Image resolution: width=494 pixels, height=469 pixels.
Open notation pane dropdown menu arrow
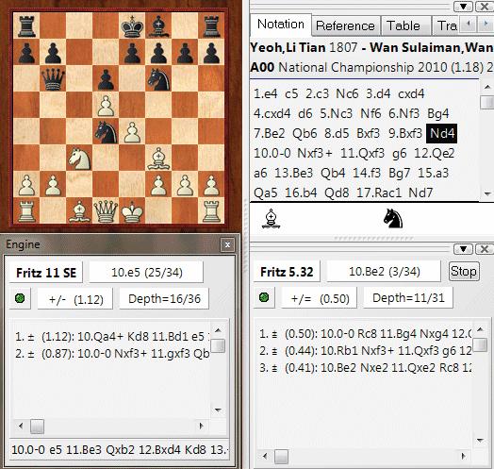[463, 7]
